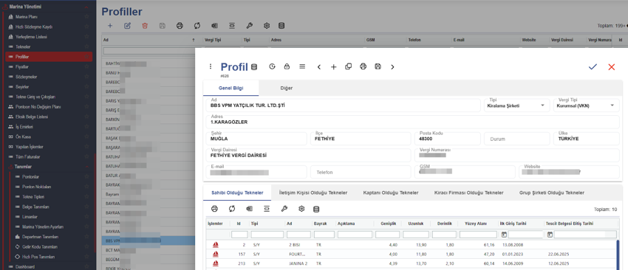The height and width of the screenshot is (270, 628).
Task: Collapse the Marina Yönetimi sidebar section
Action: click(x=86, y=7)
